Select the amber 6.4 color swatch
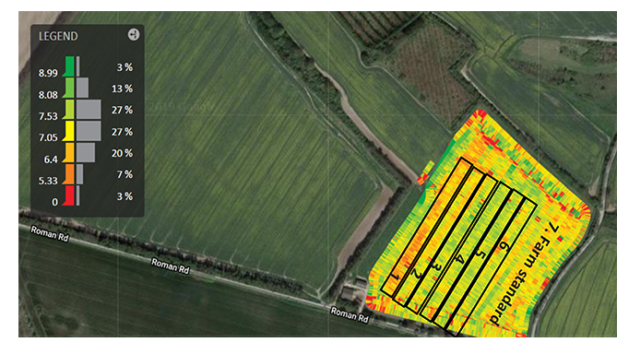Screen dimensions: 617x354 (69, 152)
